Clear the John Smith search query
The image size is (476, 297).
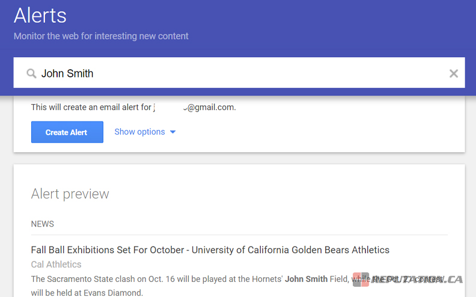pos(454,73)
